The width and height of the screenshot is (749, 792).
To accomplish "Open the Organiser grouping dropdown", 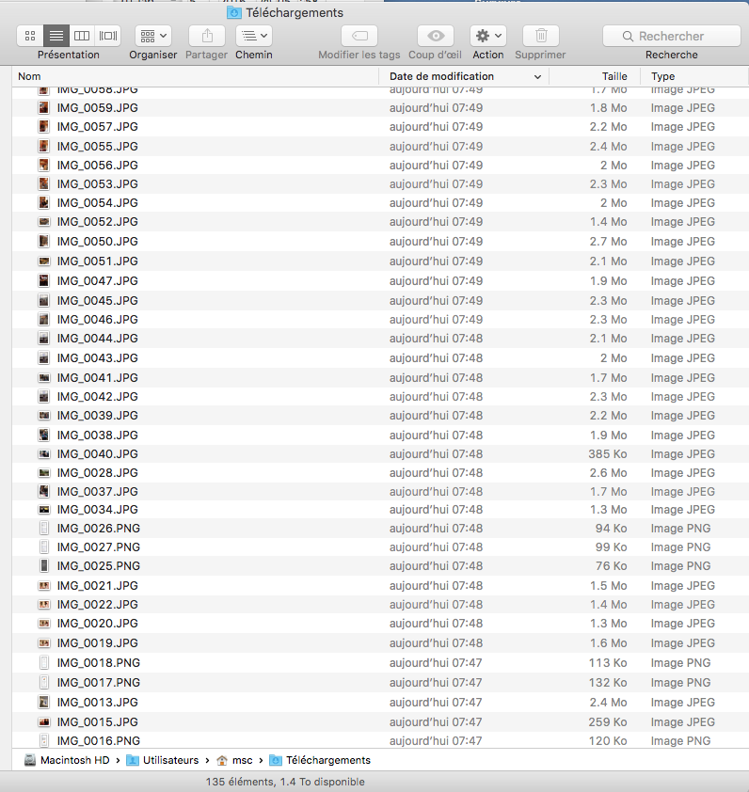I will tap(152, 36).
